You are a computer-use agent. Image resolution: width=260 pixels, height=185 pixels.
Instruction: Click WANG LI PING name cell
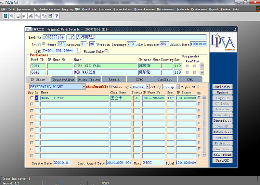pyautogui.click(x=75, y=98)
